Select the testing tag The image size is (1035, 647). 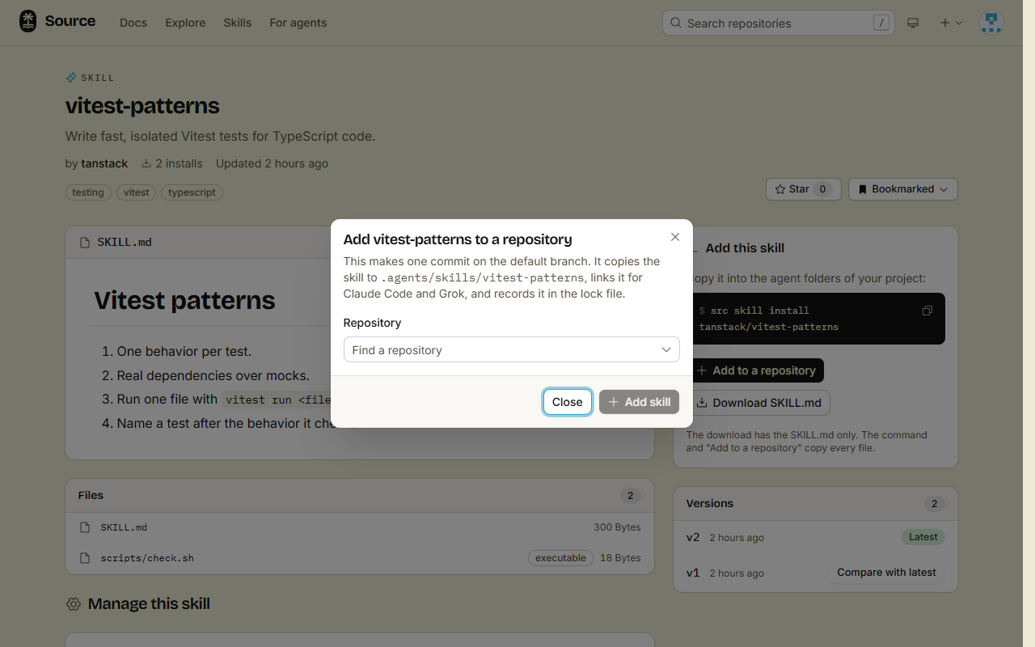click(88, 192)
